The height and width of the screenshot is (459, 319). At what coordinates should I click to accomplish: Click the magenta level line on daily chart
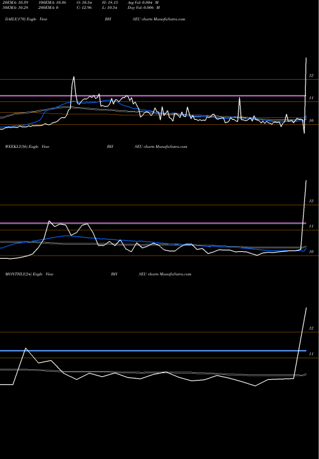pos(153,96)
